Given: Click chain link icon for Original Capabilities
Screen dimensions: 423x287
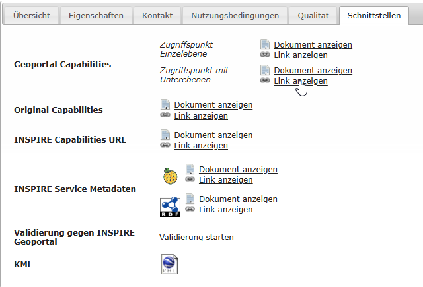Looking at the screenshot, I should tap(165, 115).
